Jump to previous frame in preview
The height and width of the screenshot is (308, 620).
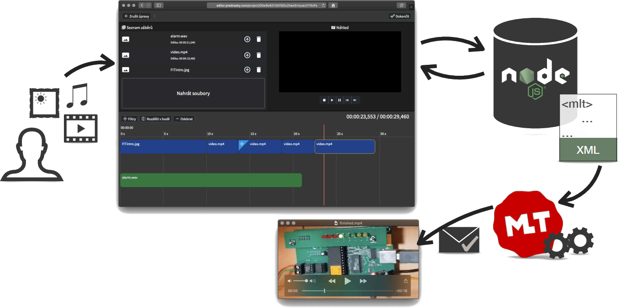[x=347, y=100]
